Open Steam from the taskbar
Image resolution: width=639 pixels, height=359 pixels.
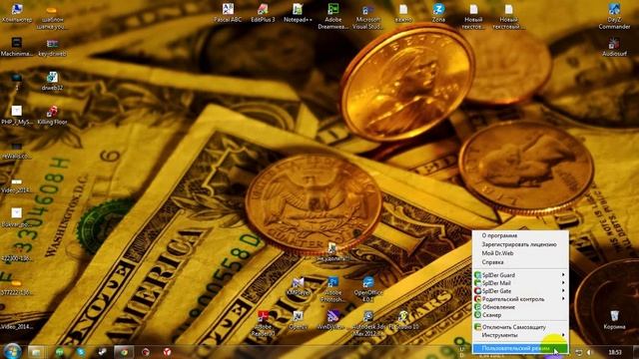(x=102, y=352)
